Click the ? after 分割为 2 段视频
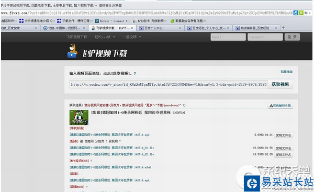The width and height of the screenshot is (314, 192). pyautogui.click(x=120, y=141)
